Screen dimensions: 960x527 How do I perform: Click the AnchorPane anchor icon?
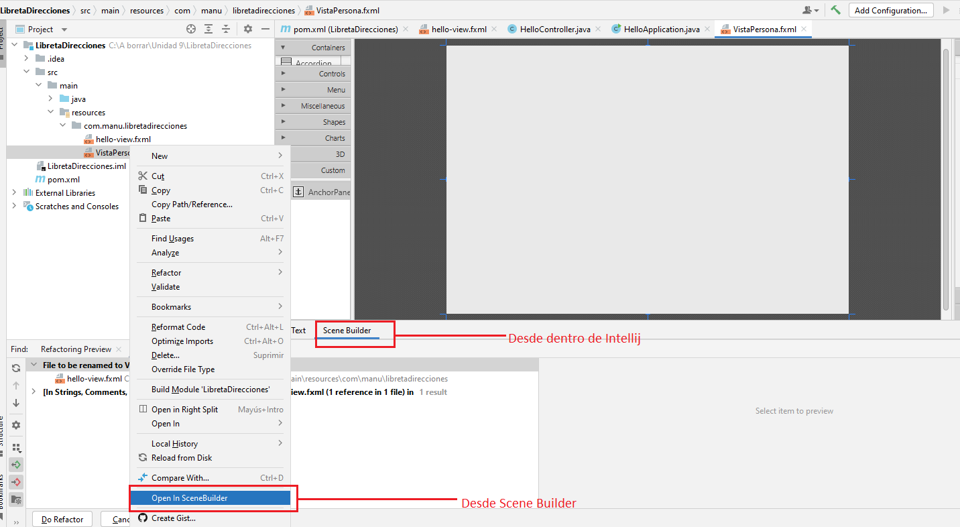pyautogui.click(x=299, y=192)
